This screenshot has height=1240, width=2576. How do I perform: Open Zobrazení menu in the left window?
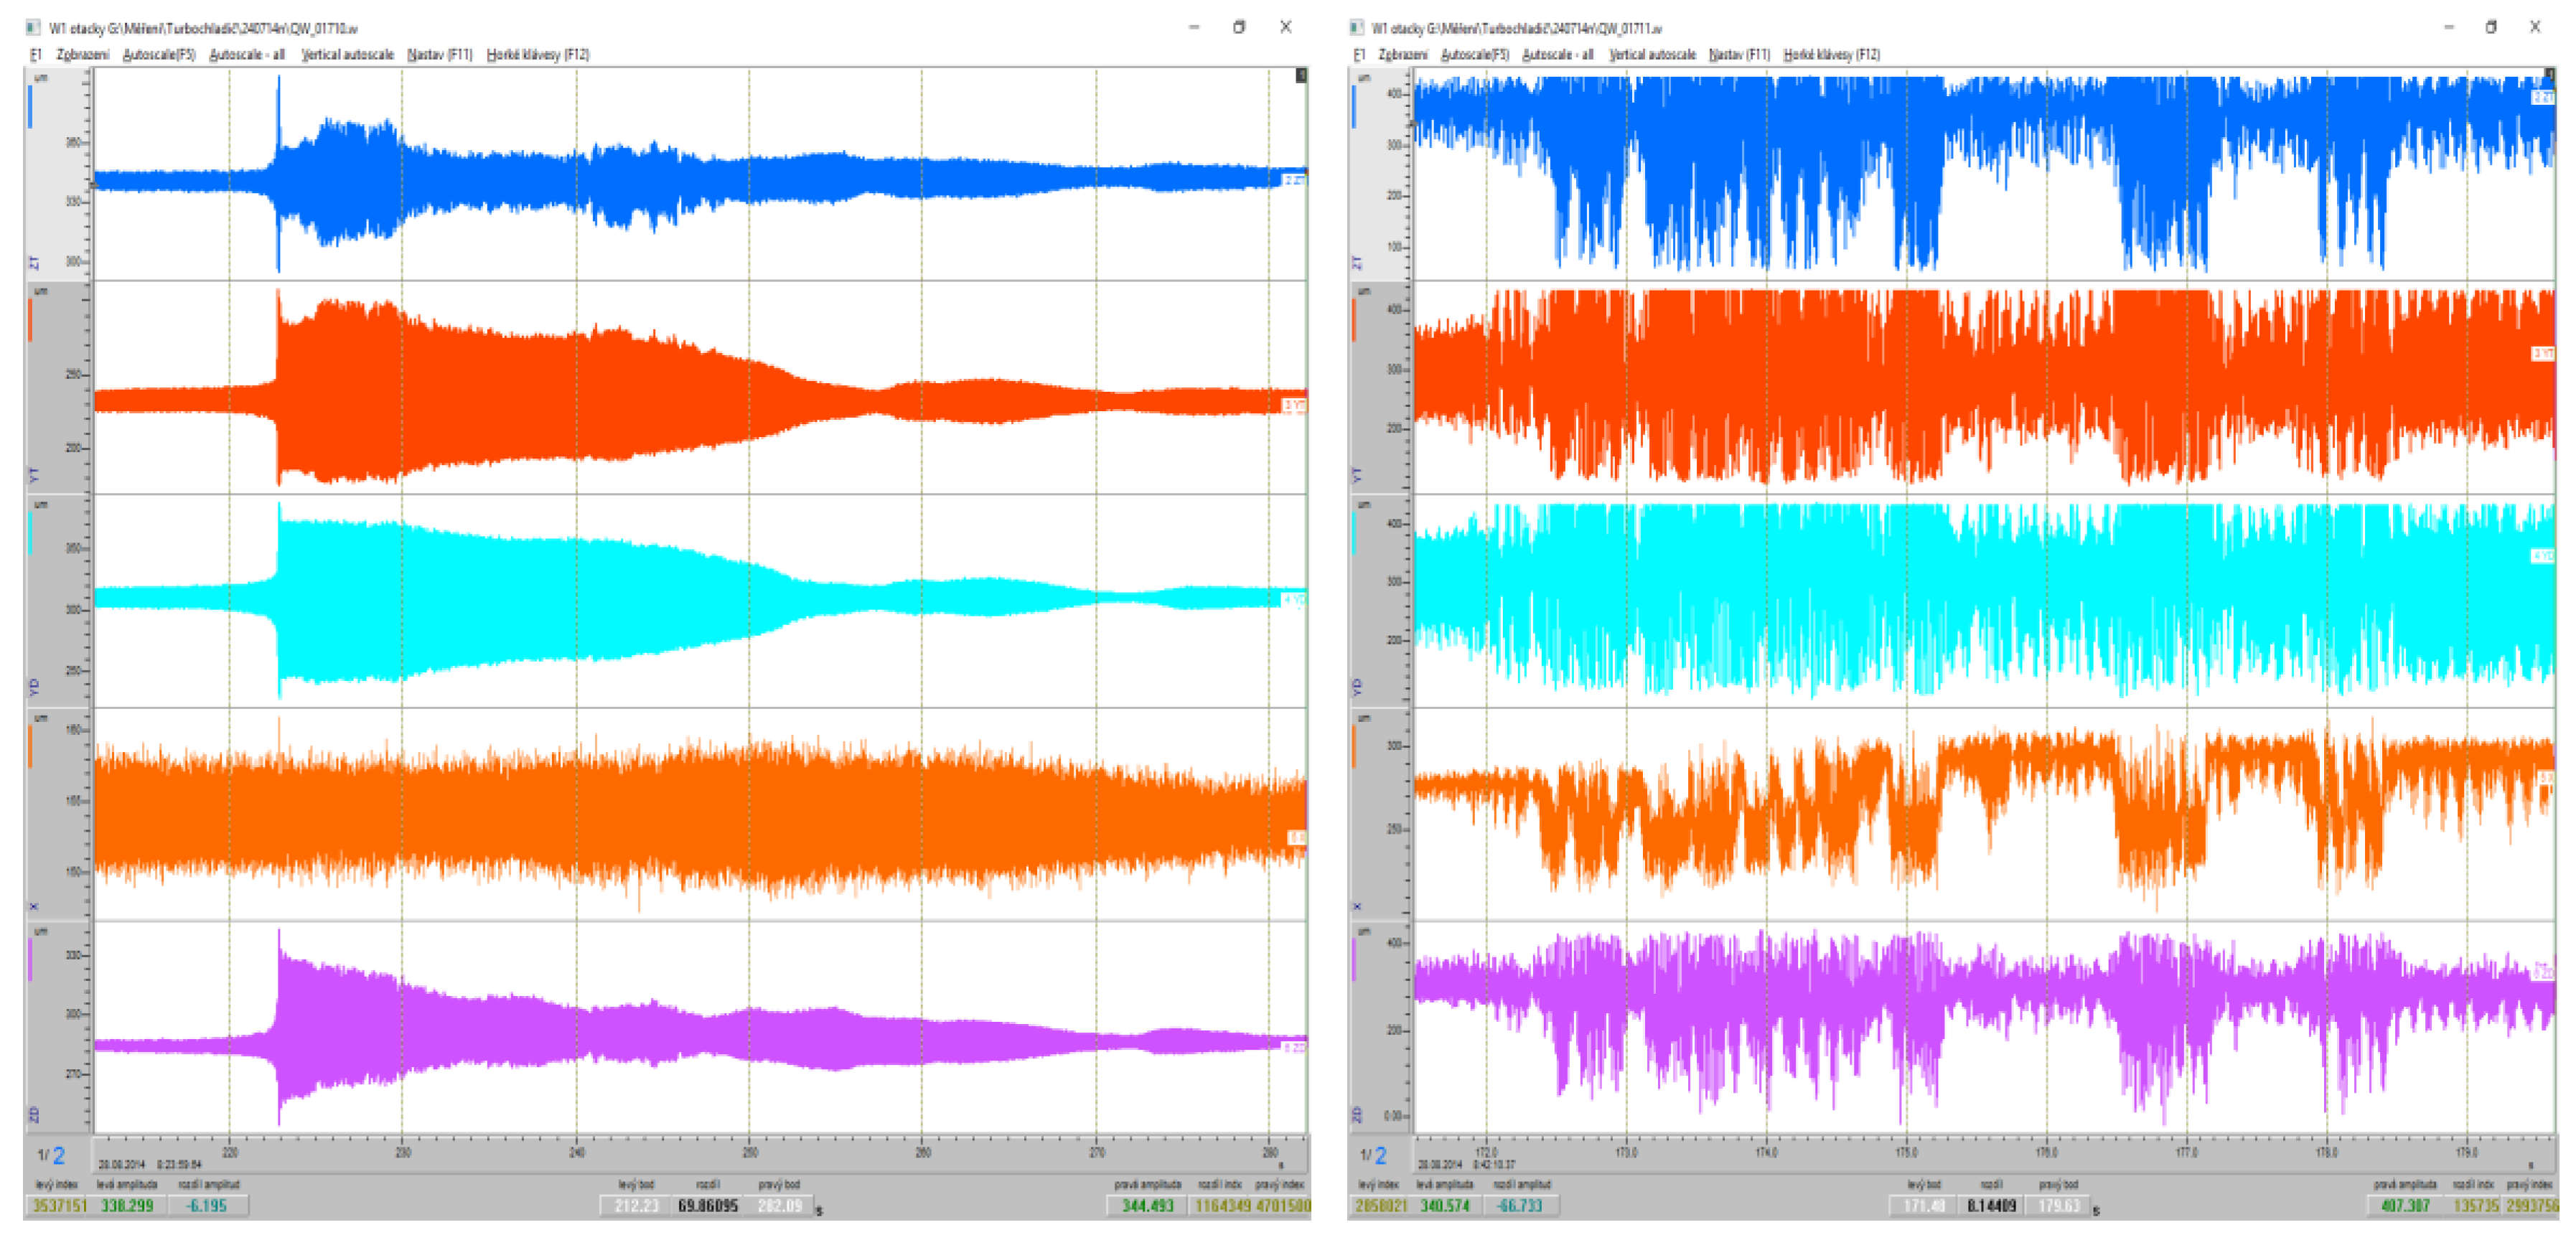pyautogui.click(x=82, y=55)
